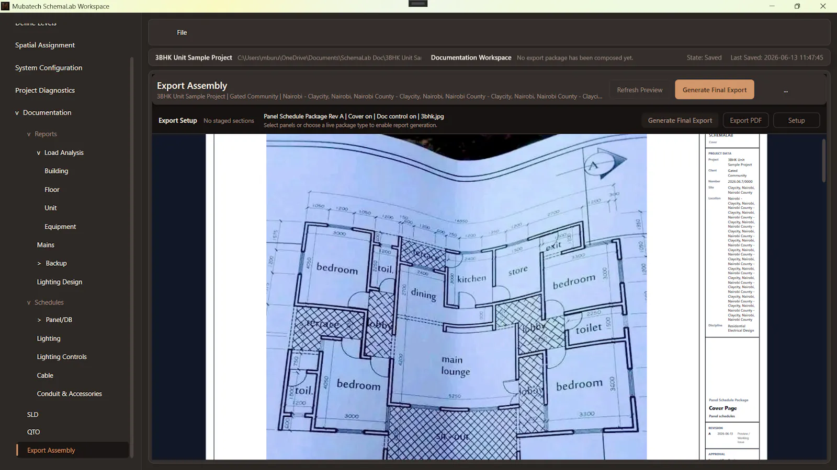Open the Cable schedule
The width and height of the screenshot is (837, 470).
tap(45, 375)
